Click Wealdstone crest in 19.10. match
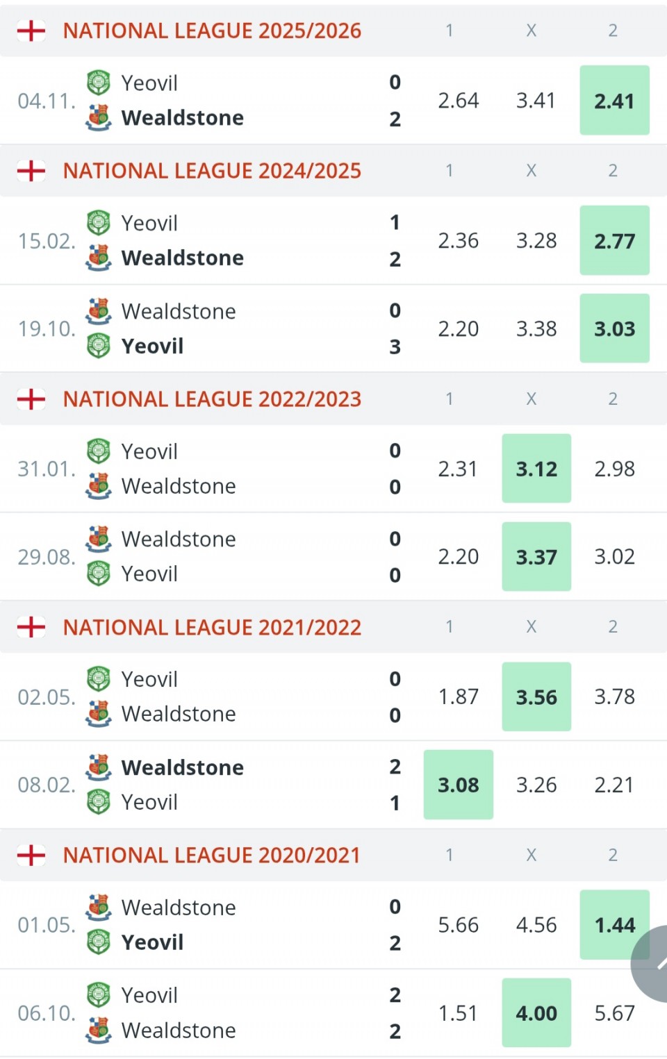667x1059 pixels. (99, 311)
